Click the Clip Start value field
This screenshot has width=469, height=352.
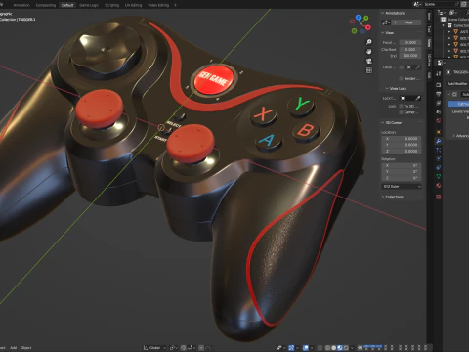click(410, 49)
